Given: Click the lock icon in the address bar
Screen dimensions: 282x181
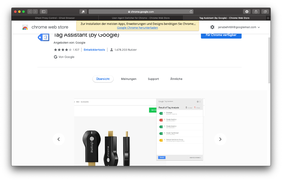Looking at the screenshot, I should (x=129, y=12).
